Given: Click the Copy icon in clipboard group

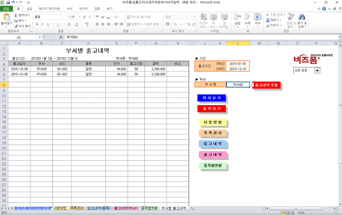Looking at the screenshot, I should click(15, 20).
